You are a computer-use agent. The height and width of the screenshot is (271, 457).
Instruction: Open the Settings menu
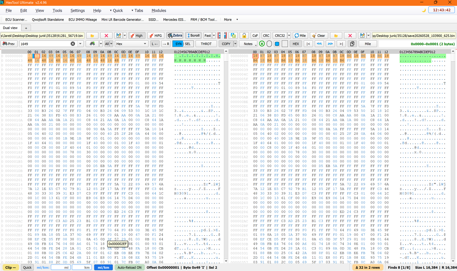[x=78, y=11]
